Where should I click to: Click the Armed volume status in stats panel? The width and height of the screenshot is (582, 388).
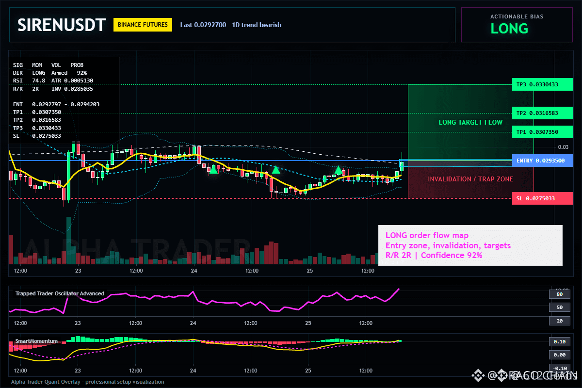[59, 73]
